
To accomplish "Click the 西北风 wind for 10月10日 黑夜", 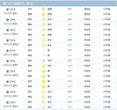I will coord(87,14).
